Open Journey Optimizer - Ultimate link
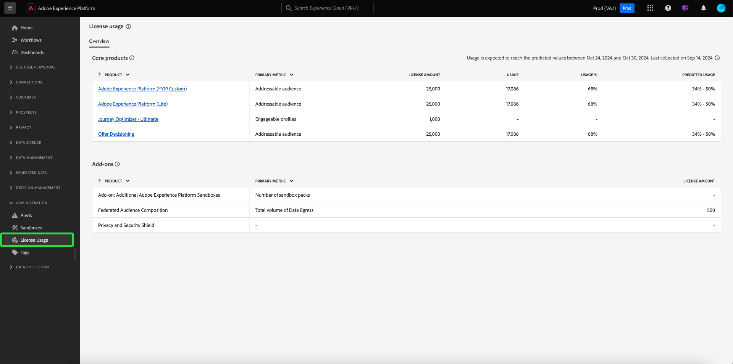The image size is (733, 364). [x=128, y=119]
